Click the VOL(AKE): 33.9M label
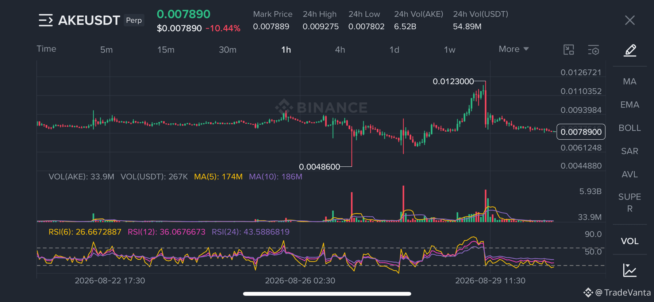Screen dimensions: 654x302 pyautogui.click(x=81, y=177)
